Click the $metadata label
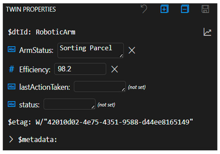Screen dimensions: 220x154 [x=38, y=140]
